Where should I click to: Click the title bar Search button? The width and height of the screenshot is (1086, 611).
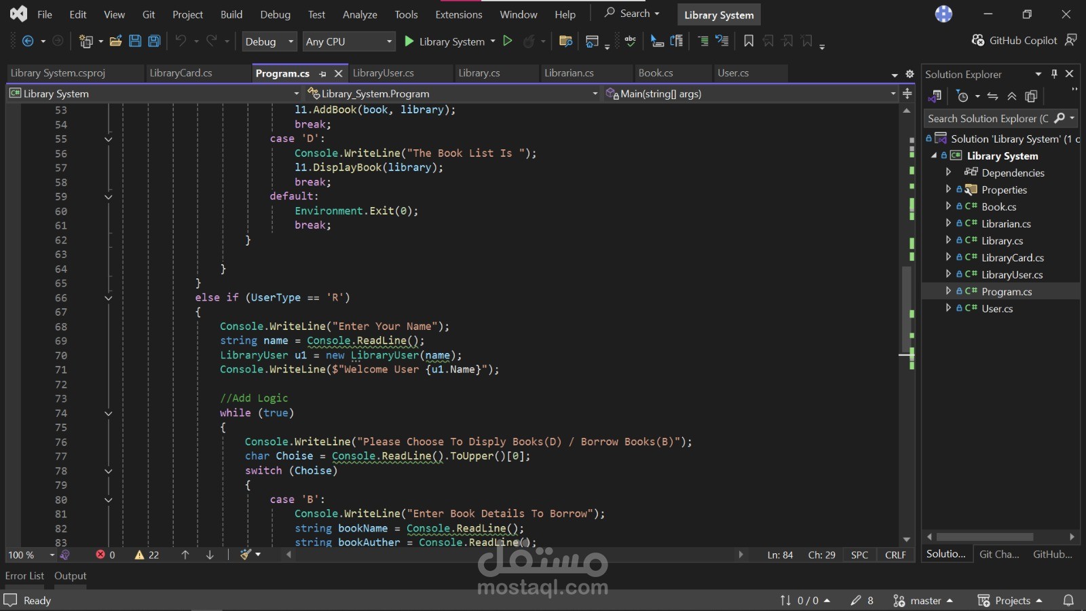tap(632, 14)
